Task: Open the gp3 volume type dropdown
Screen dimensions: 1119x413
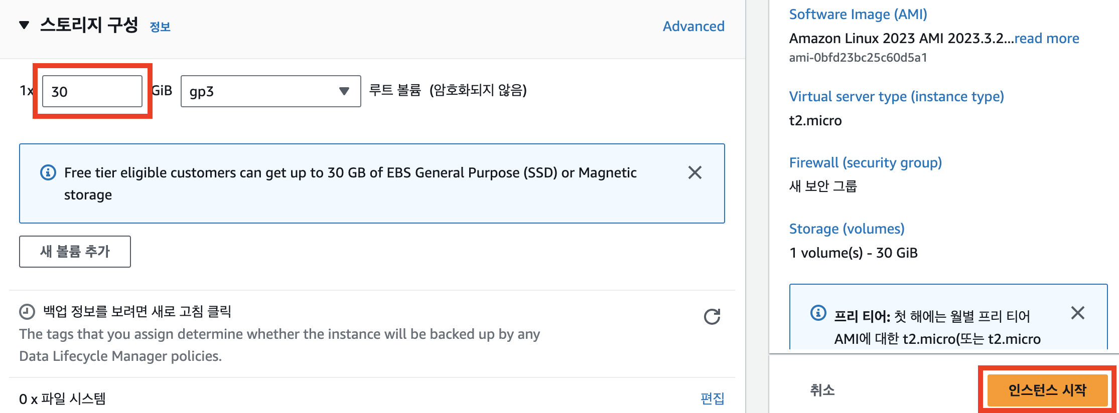Action: point(270,91)
